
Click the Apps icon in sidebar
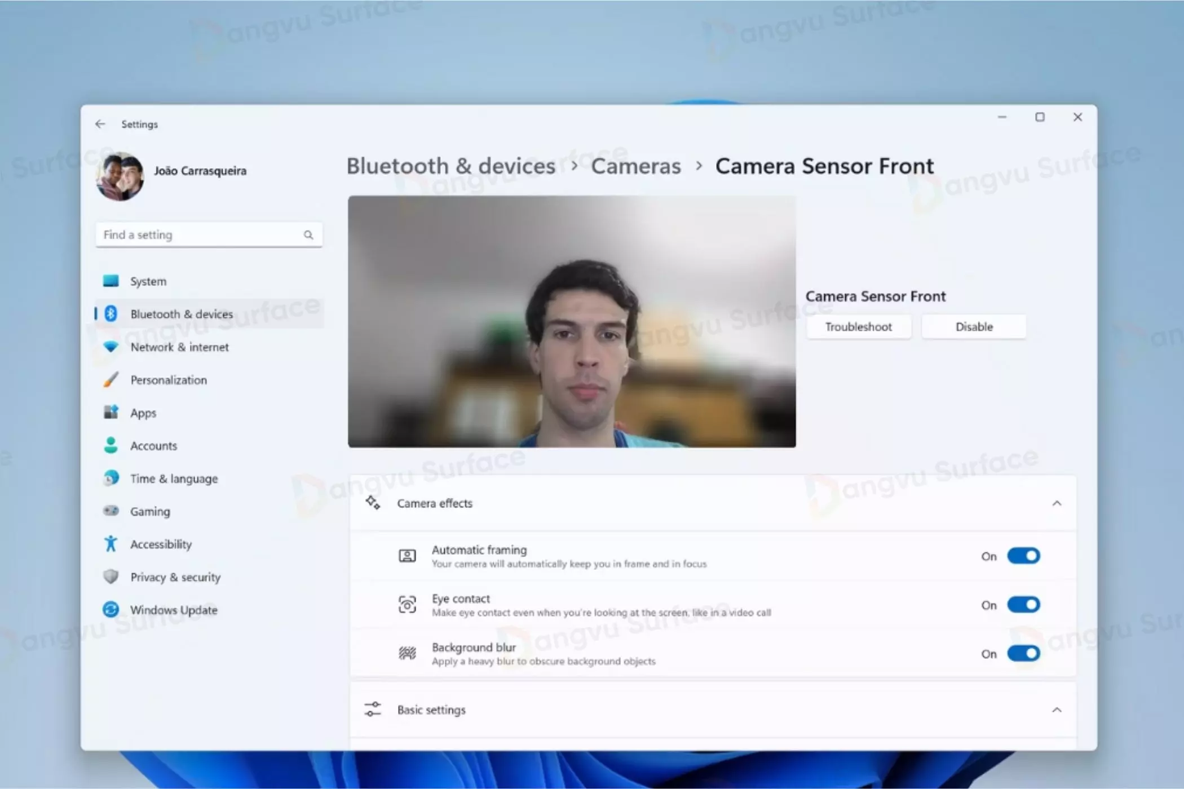(111, 412)
